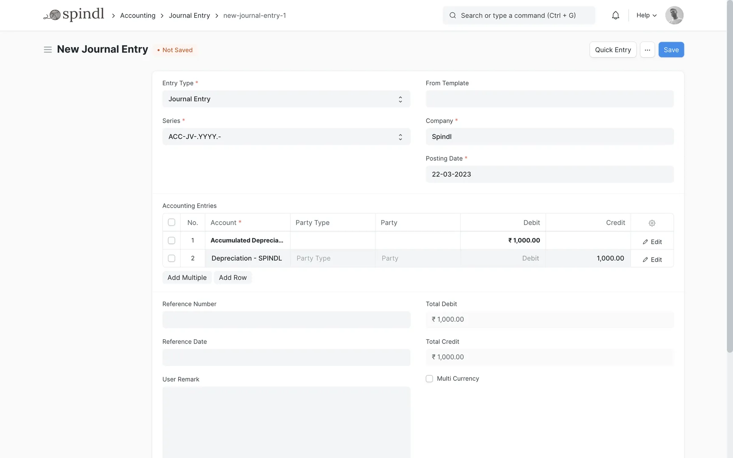The image size is (733, 458).
Task: Click the Posting Date field
Action: click(550, 174)
